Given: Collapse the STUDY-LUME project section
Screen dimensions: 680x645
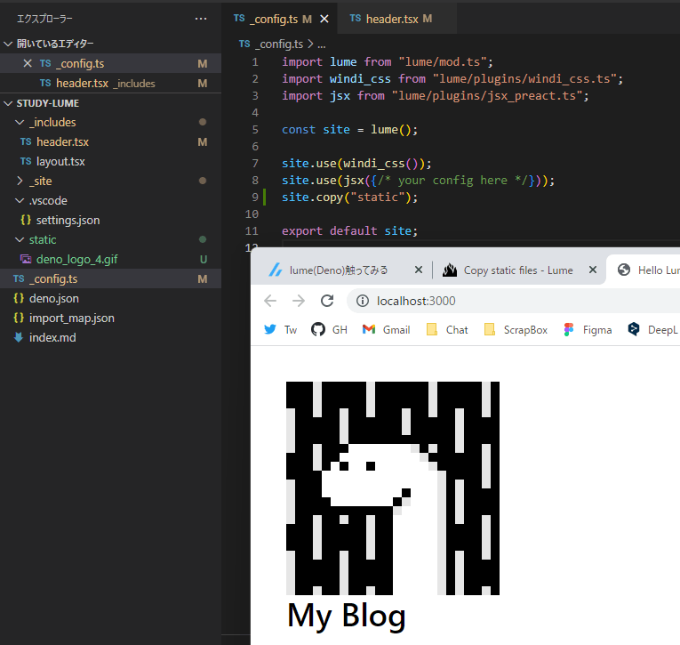Looking at the screenshot, I should 8,103.
